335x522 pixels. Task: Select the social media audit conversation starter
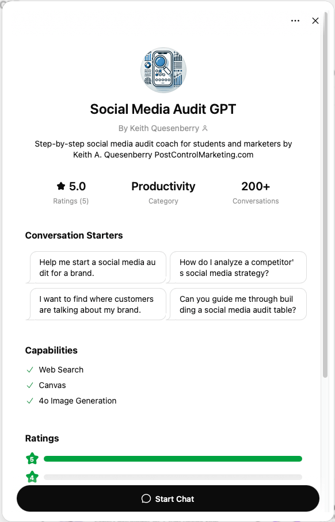(x=97, y=267)
